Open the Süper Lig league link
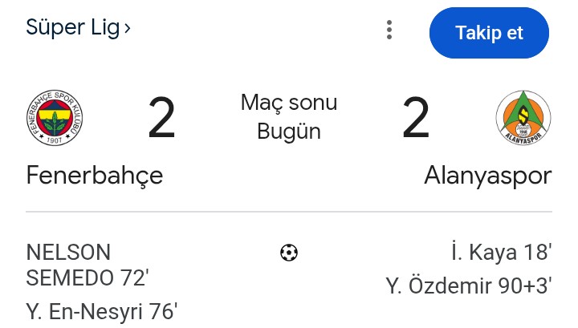 point(73,27)
